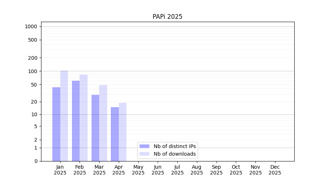
Task: Select the April downloads bar
Action: click(x=122, y=132)
